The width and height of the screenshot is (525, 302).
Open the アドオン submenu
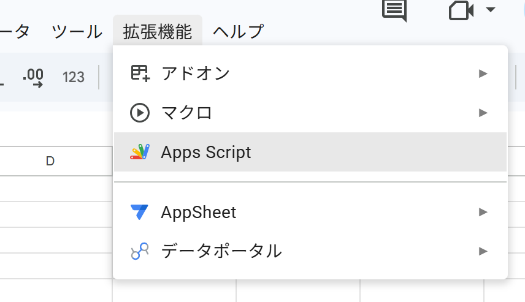[310, 74]
